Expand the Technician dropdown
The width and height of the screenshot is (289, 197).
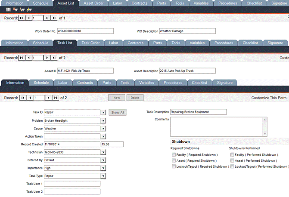point(103,152)
